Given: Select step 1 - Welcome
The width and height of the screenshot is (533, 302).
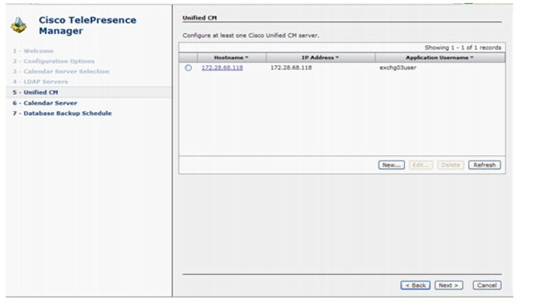Looking at the screenshot, I should 33,51.
